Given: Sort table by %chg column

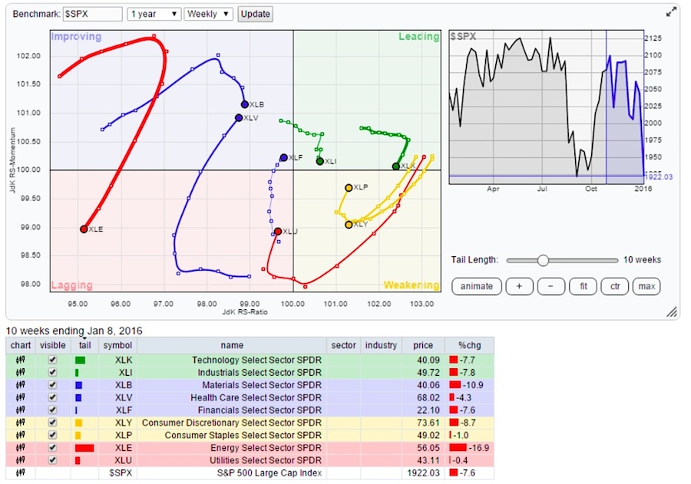Looking at the screenshot, I should 469,345.
